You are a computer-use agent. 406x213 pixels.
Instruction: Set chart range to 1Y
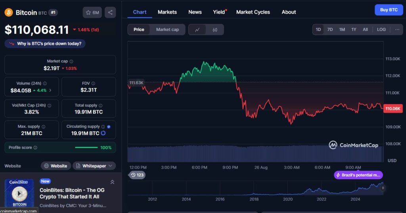(354, 29)
